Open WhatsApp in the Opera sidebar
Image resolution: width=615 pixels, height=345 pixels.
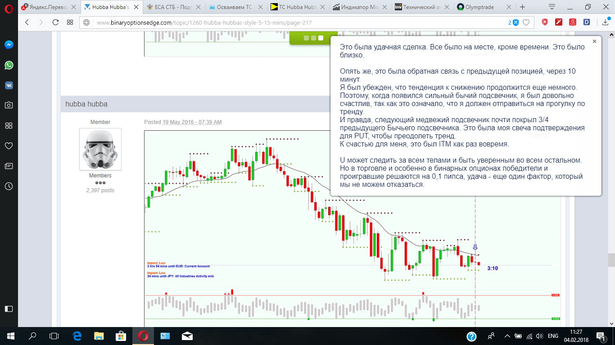coord(9,65)
